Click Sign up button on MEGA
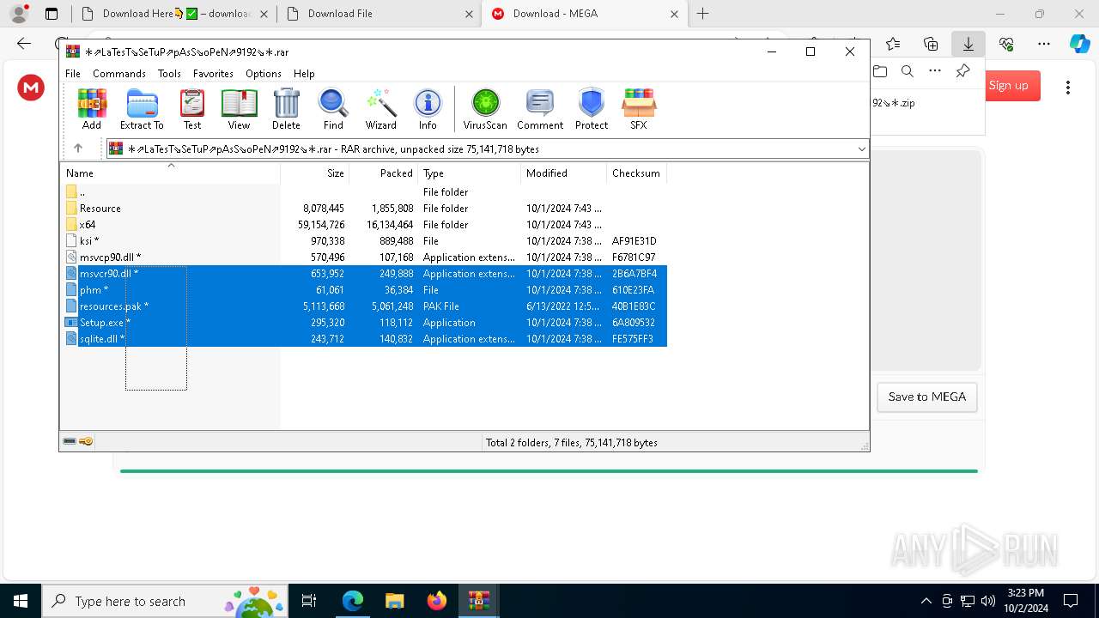 [x=1008, y=86]
